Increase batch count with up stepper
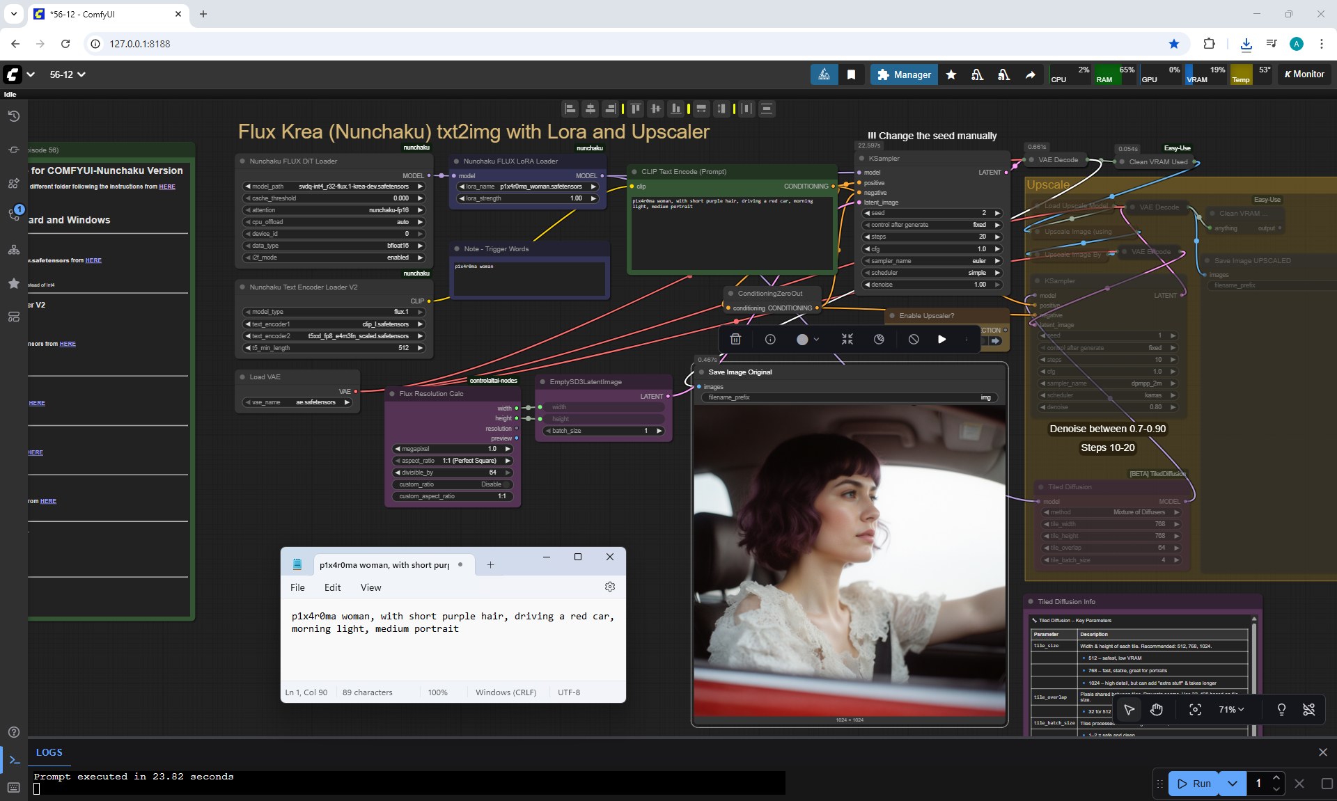 1276,778
